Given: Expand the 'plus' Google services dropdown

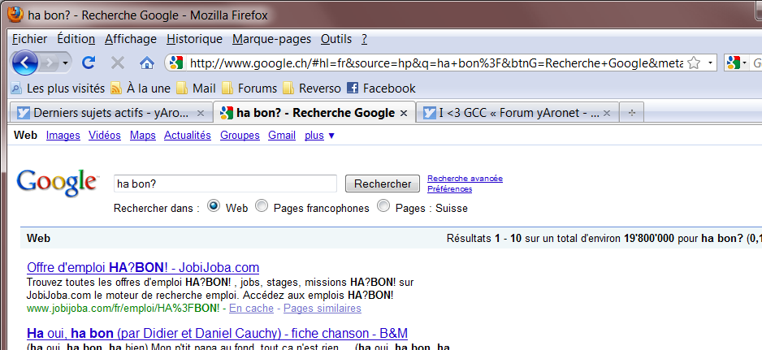Looking at the screenshot, I should tap(319, 136).
